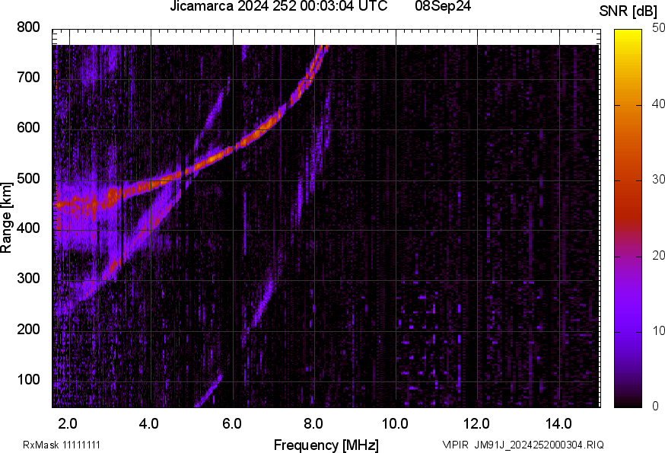The height and width of the screenshot is (453, 665).
Task: Click the y-axis tick label '800'
Action: 28,27
